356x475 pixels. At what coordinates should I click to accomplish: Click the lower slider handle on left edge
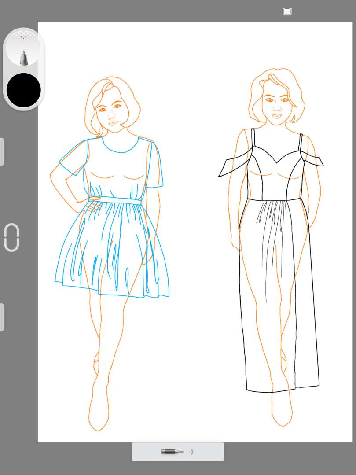tap(2, 317)
